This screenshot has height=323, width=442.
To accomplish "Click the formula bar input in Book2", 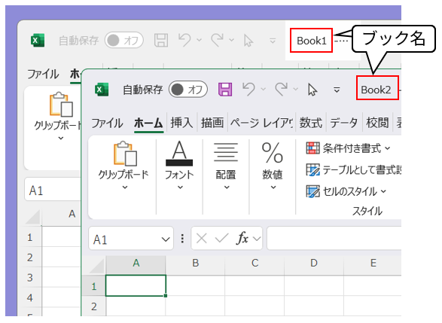I will [334, 239].
